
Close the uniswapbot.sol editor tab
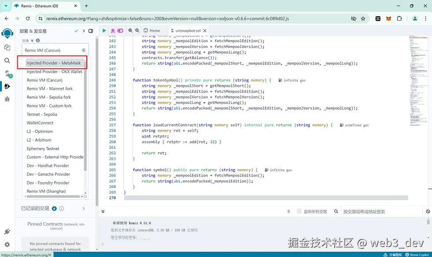coord(205,30)
